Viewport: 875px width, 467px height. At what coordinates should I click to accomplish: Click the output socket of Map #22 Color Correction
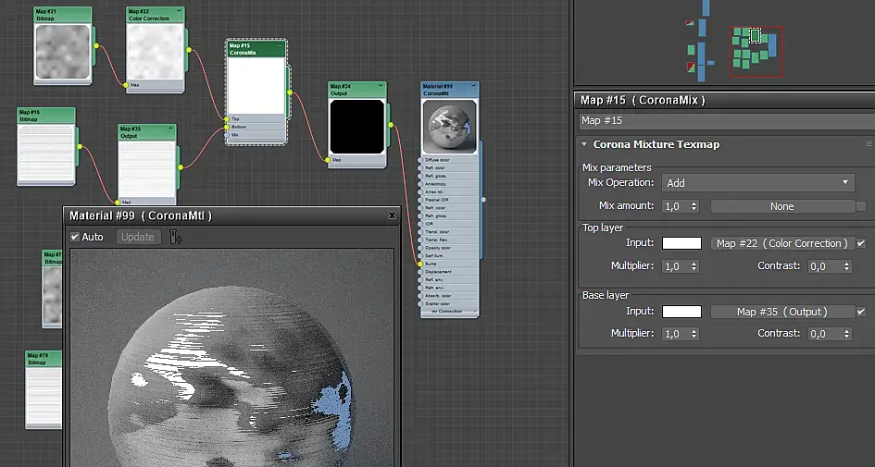(188, 49)
